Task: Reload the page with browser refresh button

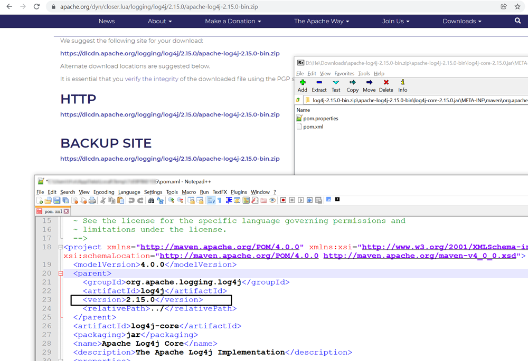Action: pos(36,6)
